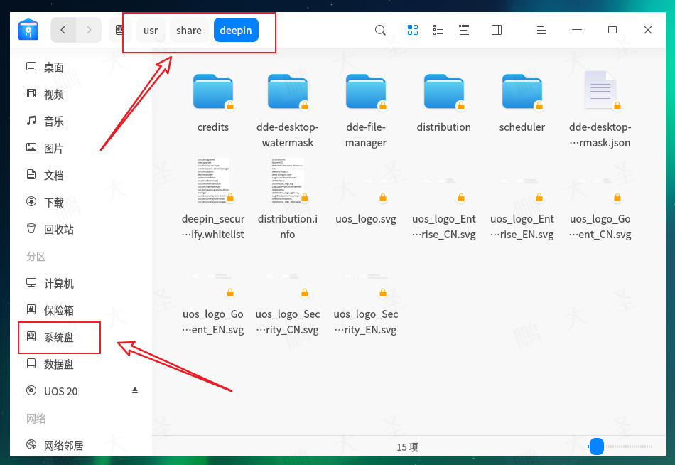The height and width of the screenshot is (465, 675).
Task: Select uos_logo.svg file
Action: pyautogui.click(x=366, y=202)
